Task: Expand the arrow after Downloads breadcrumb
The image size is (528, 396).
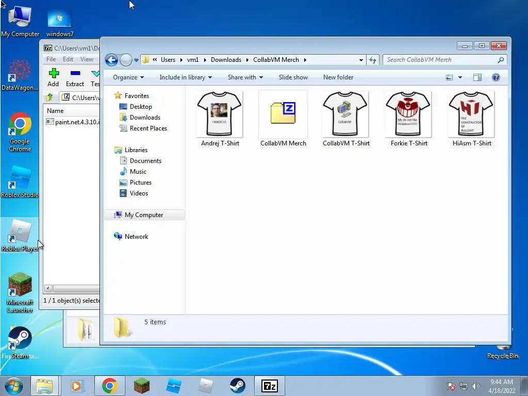Action: [247, 60]
